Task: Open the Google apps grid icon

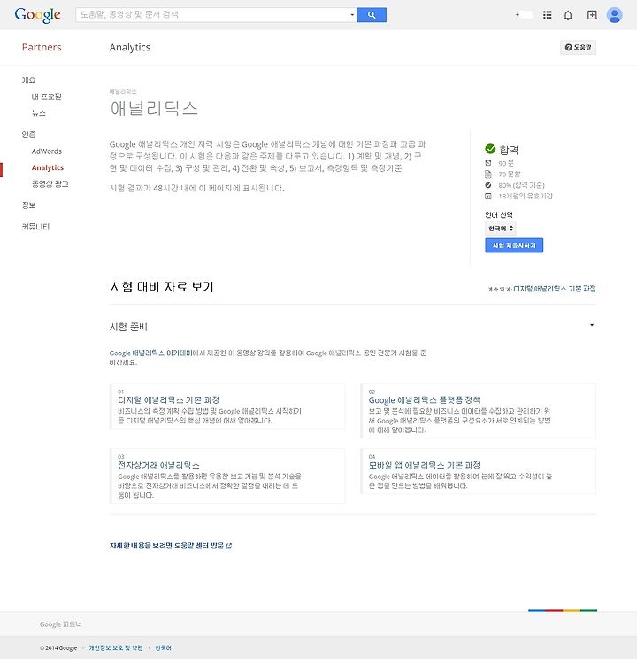Action: pos(547,15)
